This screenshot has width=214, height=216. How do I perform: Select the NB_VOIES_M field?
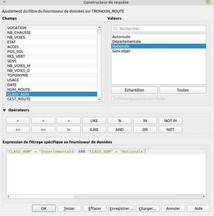pyautogui.click(x=51, y=66)
